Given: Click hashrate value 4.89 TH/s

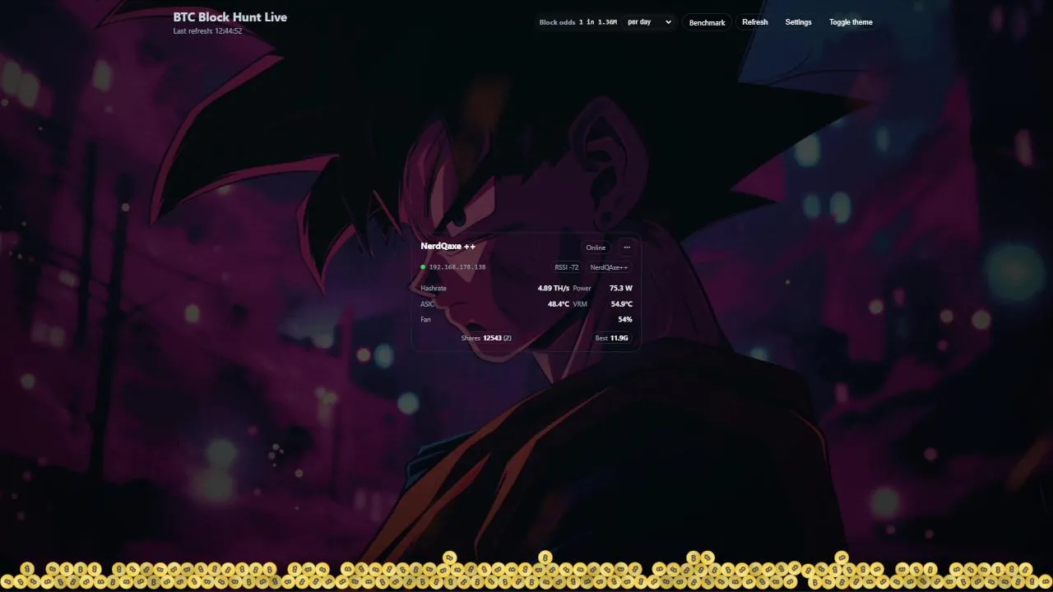Looking at the screenshot, I should 554,289.
